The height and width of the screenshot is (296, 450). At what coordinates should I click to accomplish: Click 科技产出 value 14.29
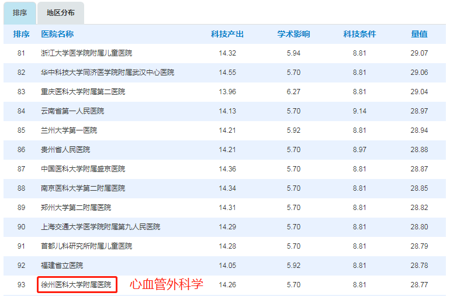click(227, 227)
